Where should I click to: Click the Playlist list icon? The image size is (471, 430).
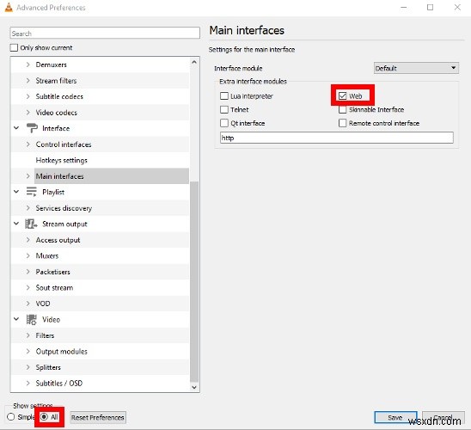(x=32, y=192)
